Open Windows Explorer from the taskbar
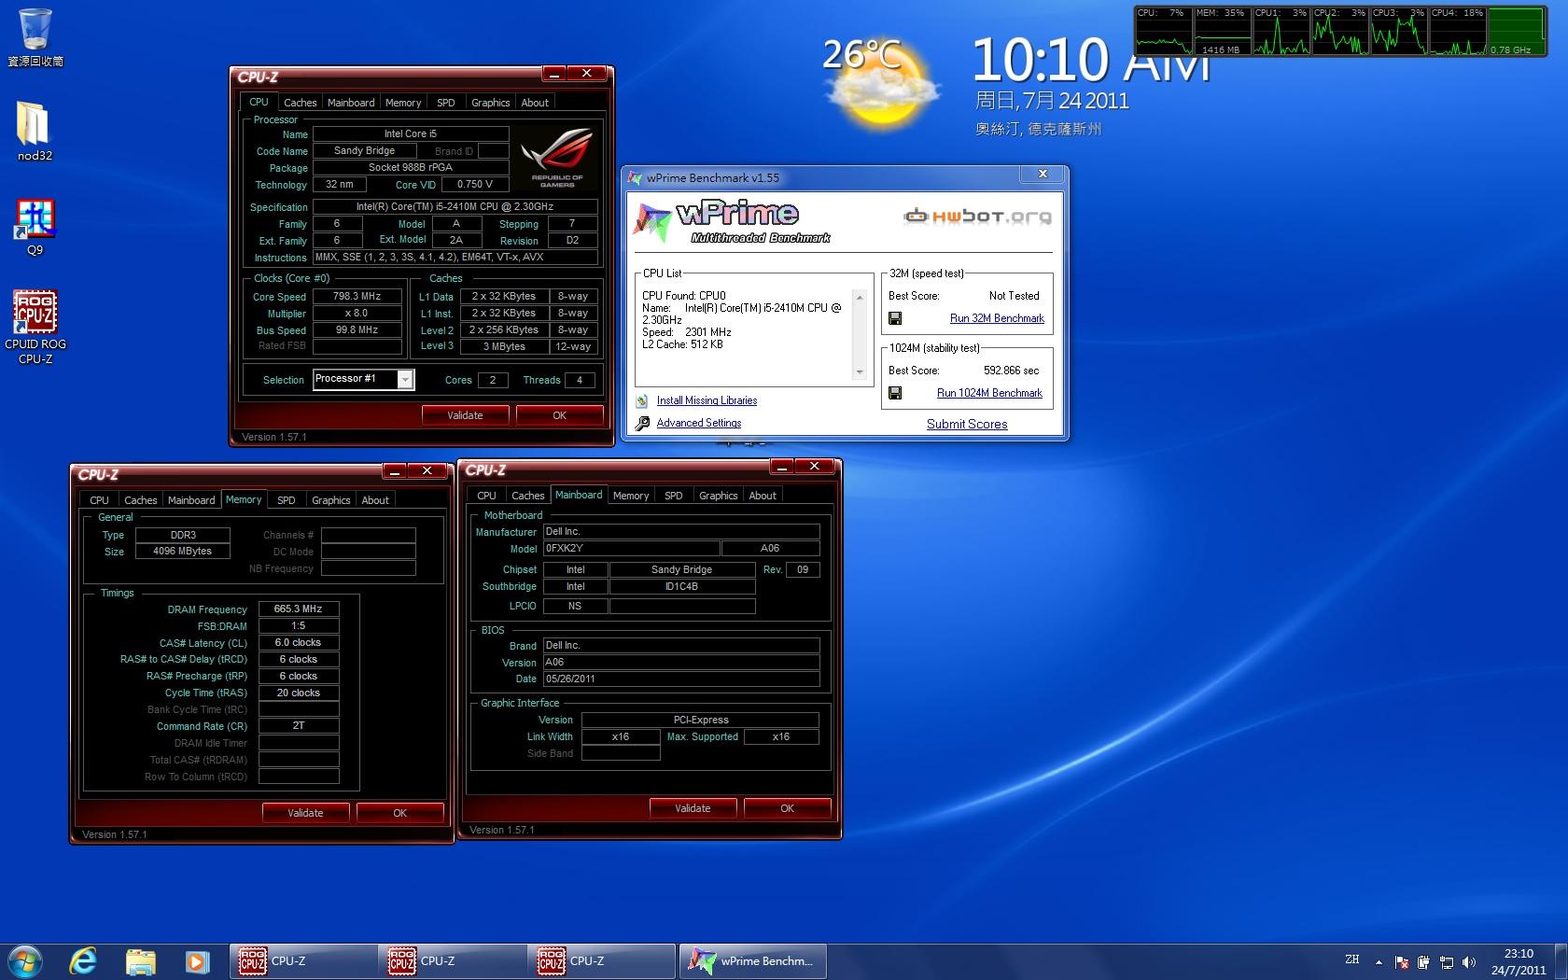The width and height of the screenshot is (1568, 980). [140, 961]
